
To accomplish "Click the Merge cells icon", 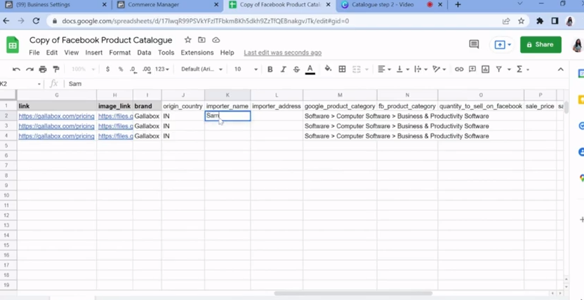I will click(x=357, y=69).
